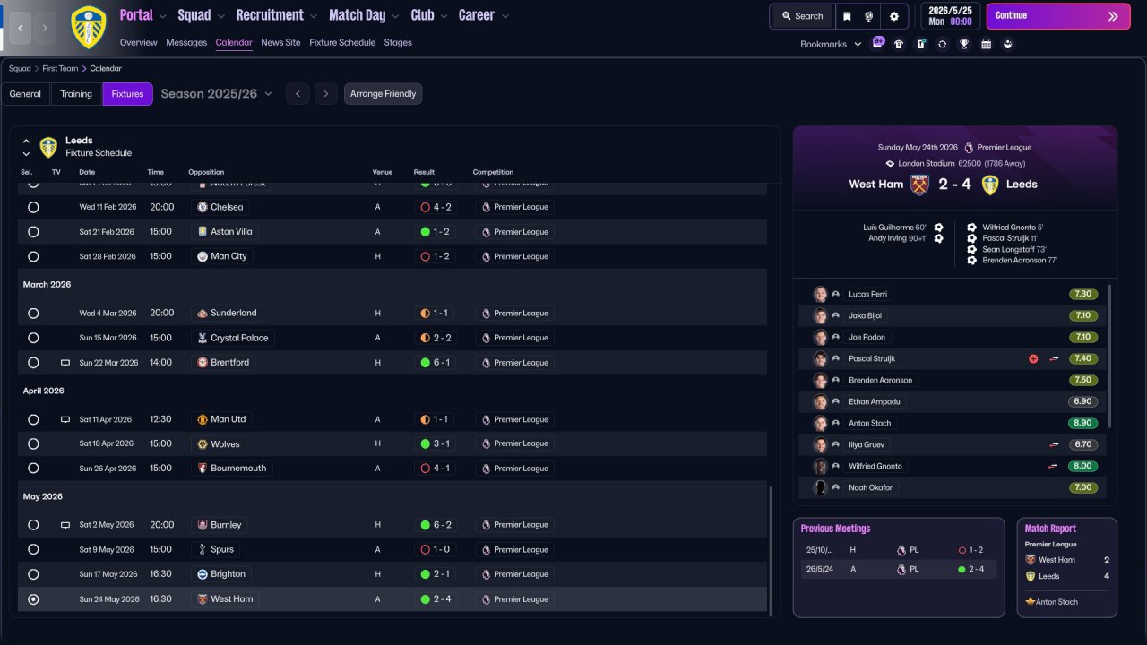This screenshot has width=1147, height=645.
Task: Open the Bookmarks dropdown
Action: tap(831, 44)
